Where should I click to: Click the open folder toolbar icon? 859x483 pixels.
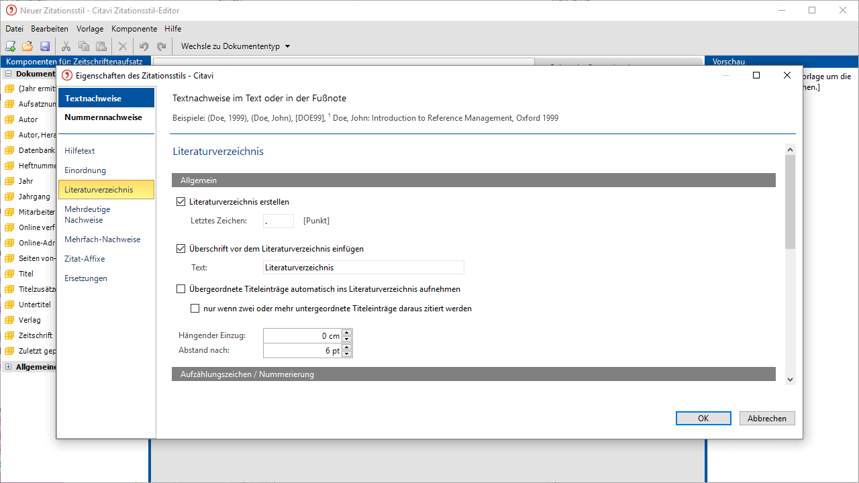coord(28,46)
